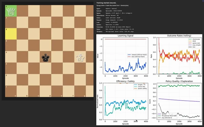Click the 'Rate' y-axis label of Outcome Rates
This screenshot has height=127, width=204.
coord(151,56)
